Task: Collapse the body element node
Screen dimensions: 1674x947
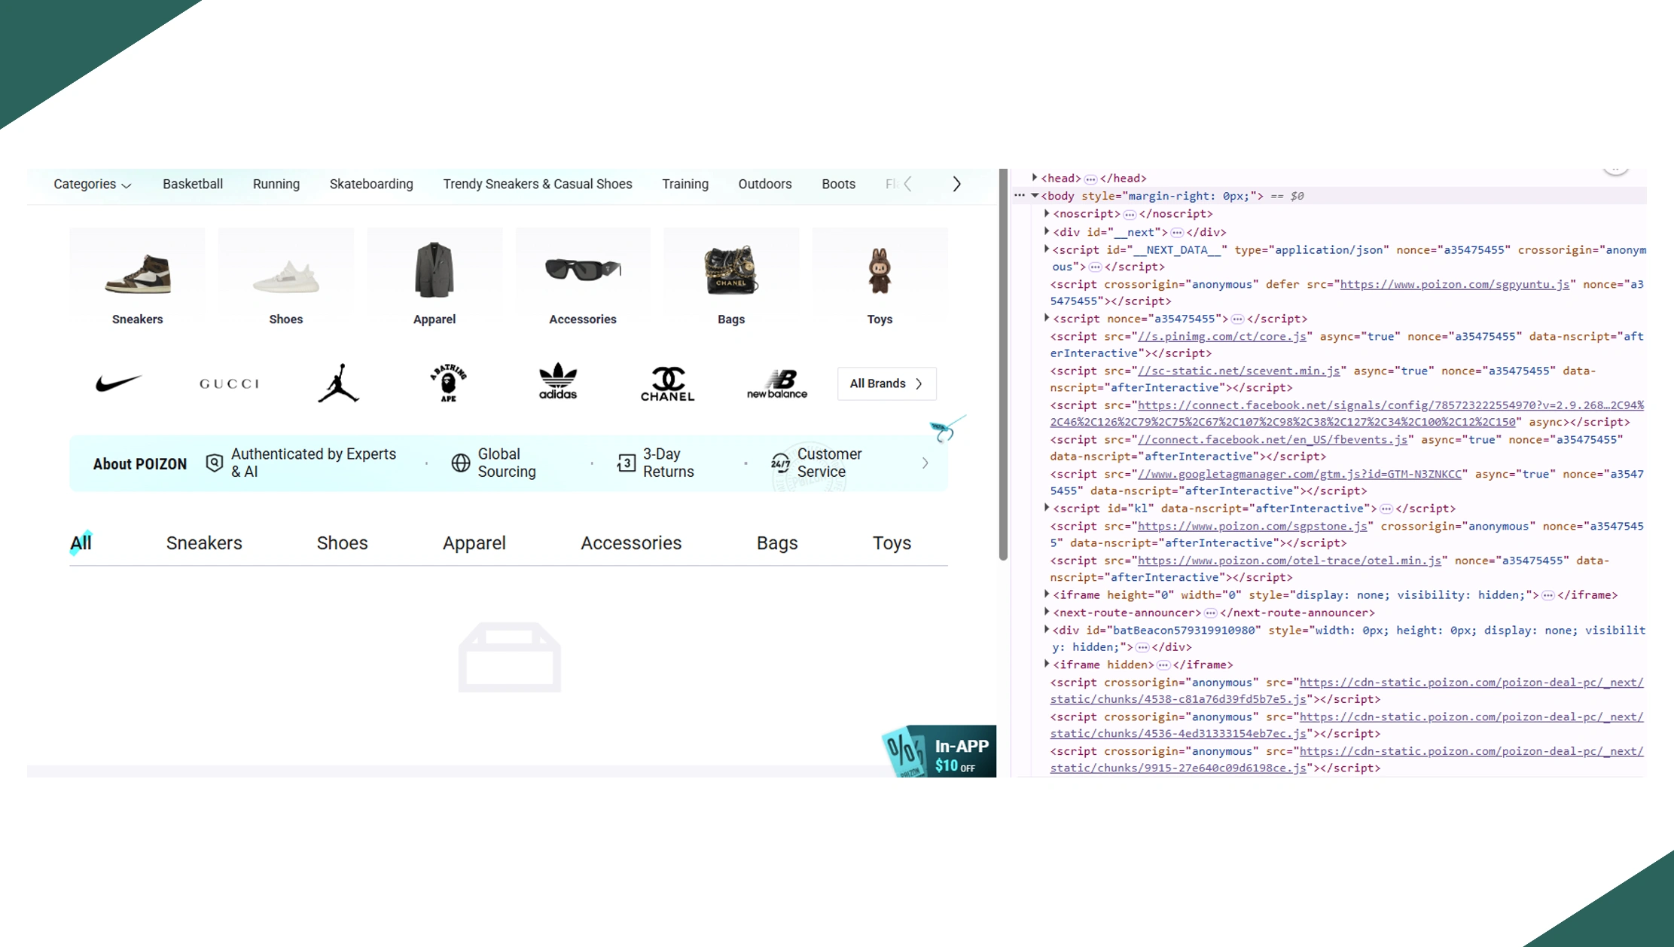Action: click(x=1035, y=196)
